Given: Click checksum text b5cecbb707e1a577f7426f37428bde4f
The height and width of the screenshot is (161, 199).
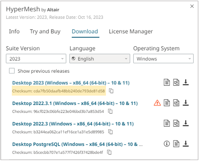Looking at the screenshot, I should pos(68,152).
